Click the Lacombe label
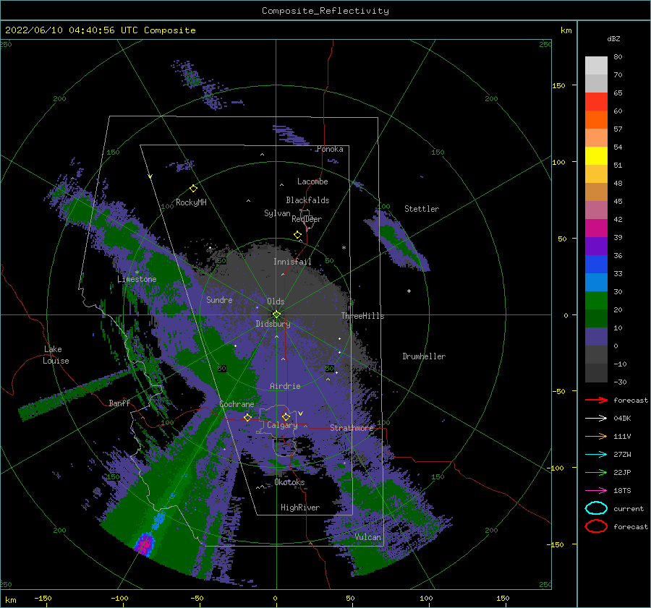 (312, 181)
